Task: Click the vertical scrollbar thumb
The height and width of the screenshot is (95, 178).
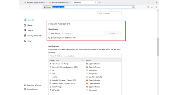Action: pyautogui.click(x=158, y=47)
